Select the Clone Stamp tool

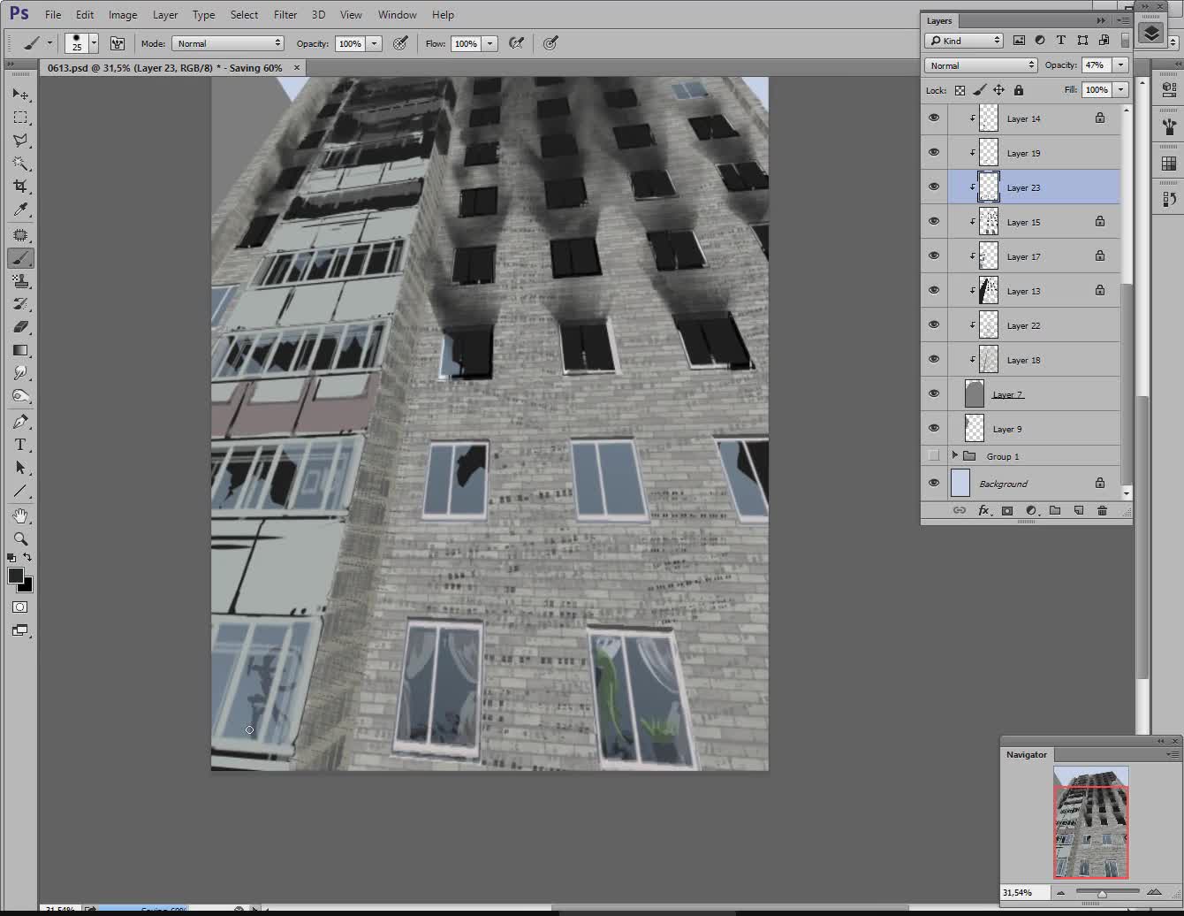(20, 281)
